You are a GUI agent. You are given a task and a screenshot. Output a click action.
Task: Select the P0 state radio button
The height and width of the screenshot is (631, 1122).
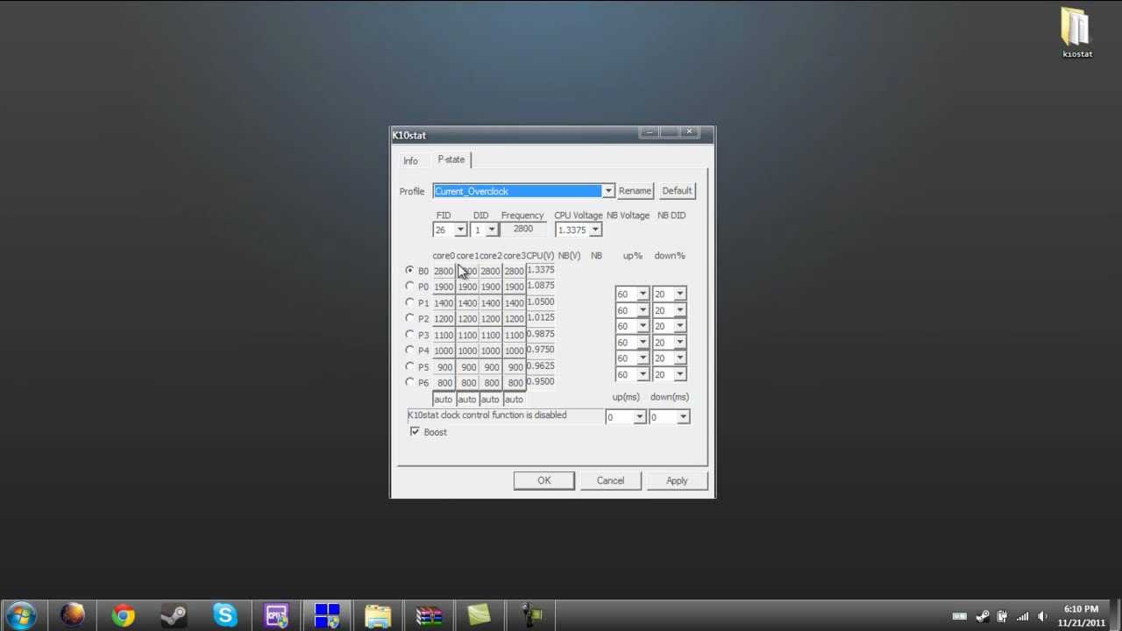tap(409, 287)
